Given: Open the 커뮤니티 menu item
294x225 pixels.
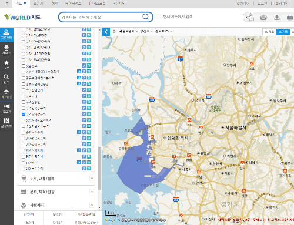Looking at the screenshot, I should (x=119, y=4).
